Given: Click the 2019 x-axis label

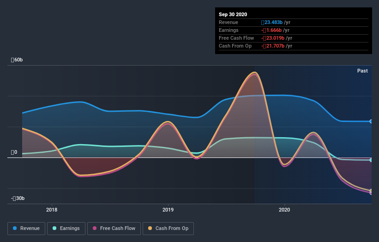Looking at the screenshot, I should [x=168, y=210].
